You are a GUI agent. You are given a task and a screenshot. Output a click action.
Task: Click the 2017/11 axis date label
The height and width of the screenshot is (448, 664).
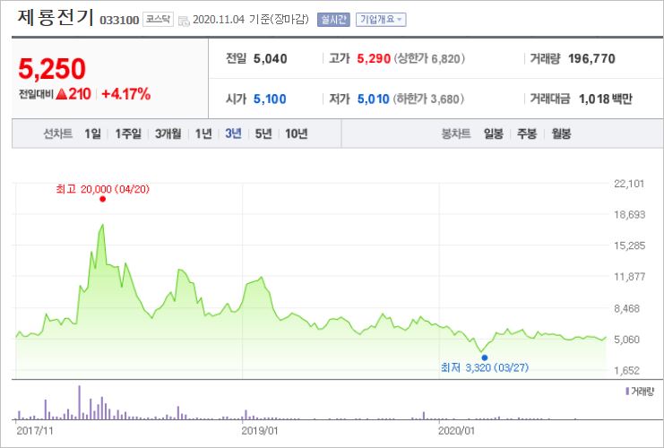click(x=35, y=431)
